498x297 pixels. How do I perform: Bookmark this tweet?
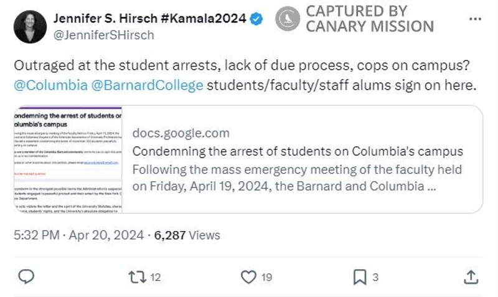coord(360,276)
